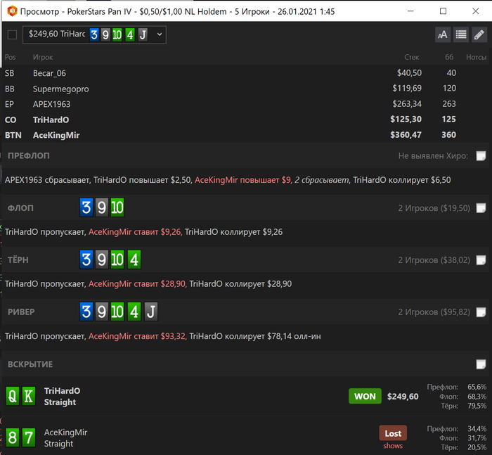This screenshot has width=492, height=455.
Task: Click the $249,60 won amount
Action: [403, 397]
